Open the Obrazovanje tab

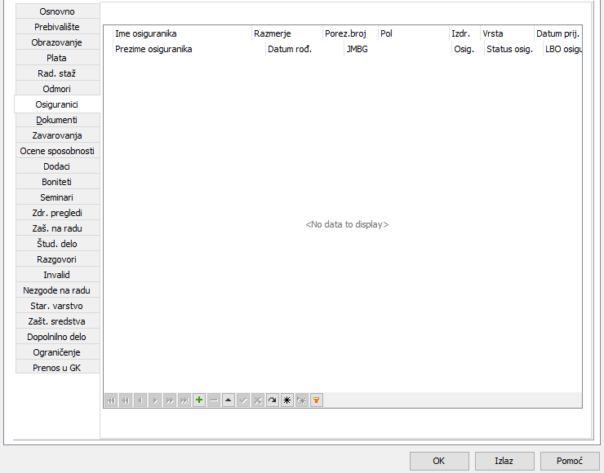[x=57, y=42]
